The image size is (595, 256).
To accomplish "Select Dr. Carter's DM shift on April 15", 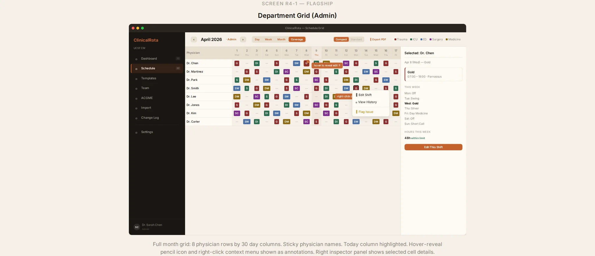I will 376,122.
